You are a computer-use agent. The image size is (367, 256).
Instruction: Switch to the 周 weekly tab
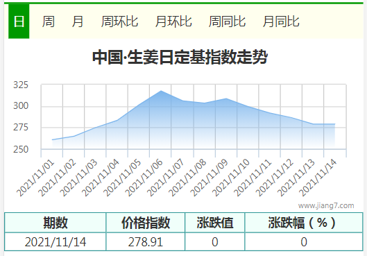(x=49, y=22)
